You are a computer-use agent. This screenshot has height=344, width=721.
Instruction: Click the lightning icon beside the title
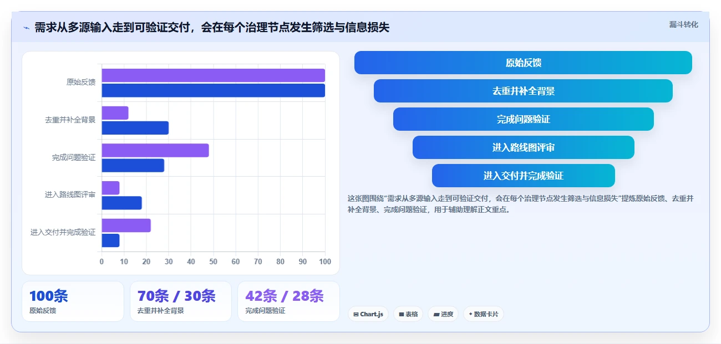pos(26,28)
